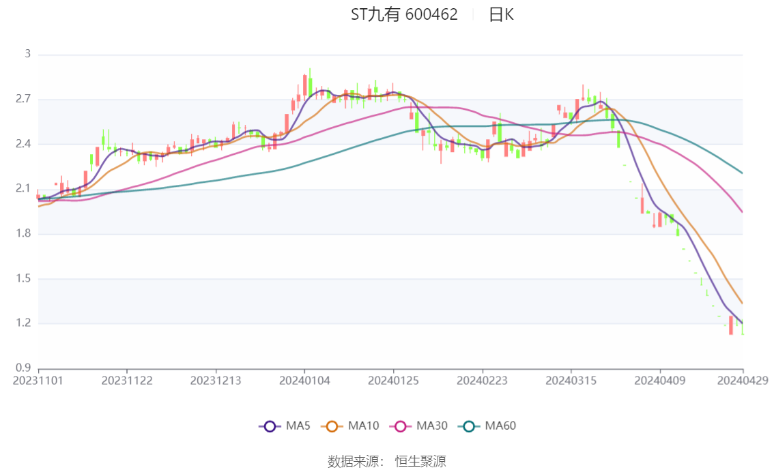The height and width of the screenshot is (470, 774).
Task: Toggle the MA60 legend series
Action: [487, 426]
